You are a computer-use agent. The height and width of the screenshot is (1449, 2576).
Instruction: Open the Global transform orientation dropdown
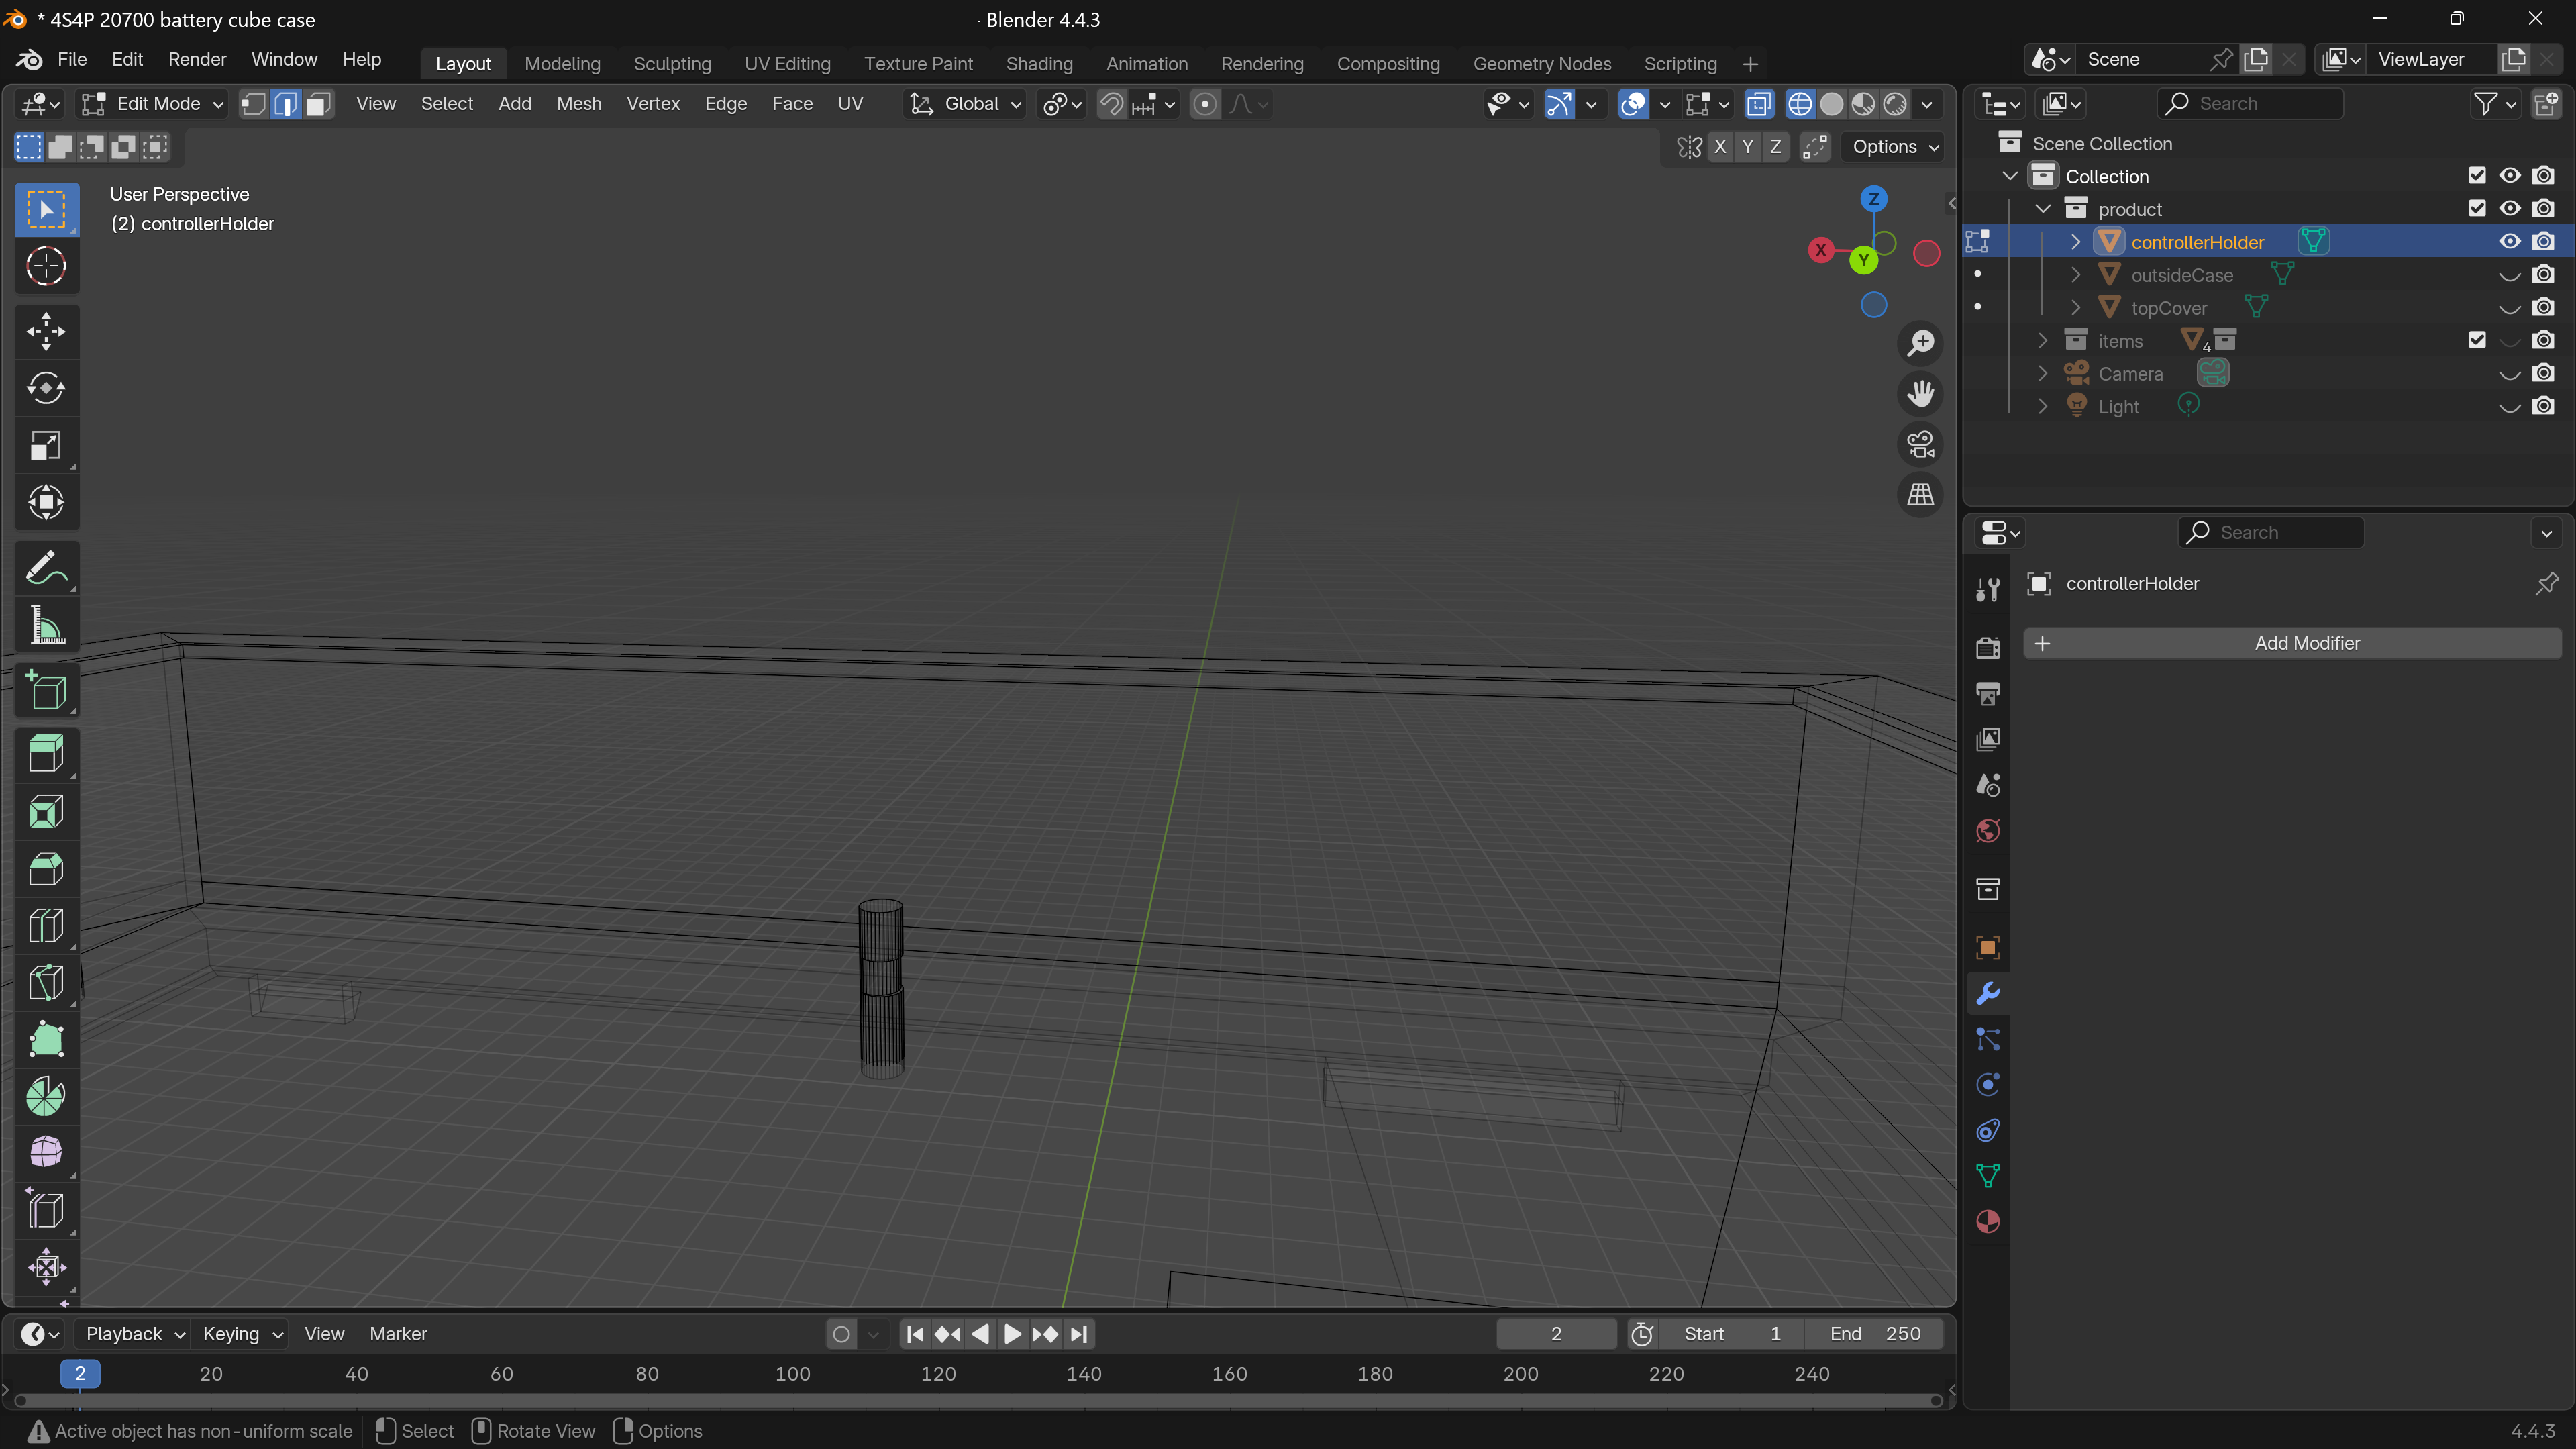[965, 104]
